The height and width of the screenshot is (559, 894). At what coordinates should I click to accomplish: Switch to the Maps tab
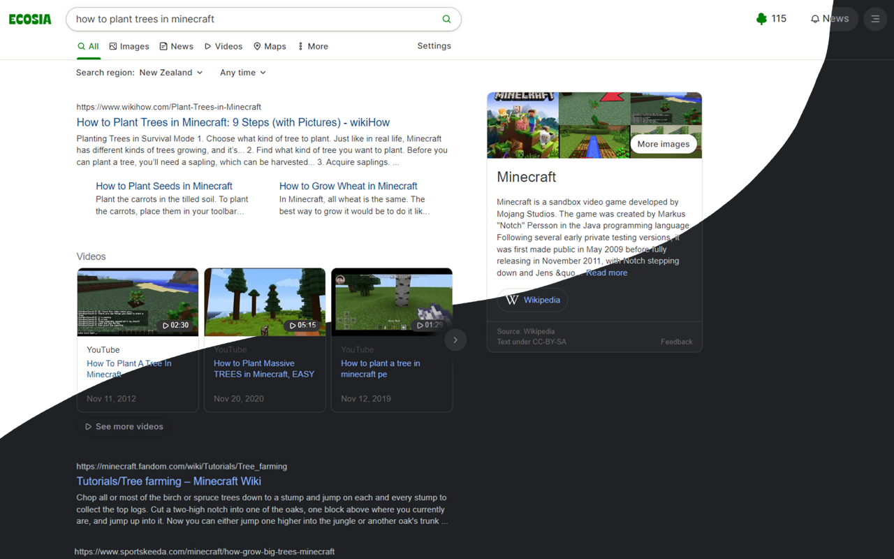click(270, 46)
